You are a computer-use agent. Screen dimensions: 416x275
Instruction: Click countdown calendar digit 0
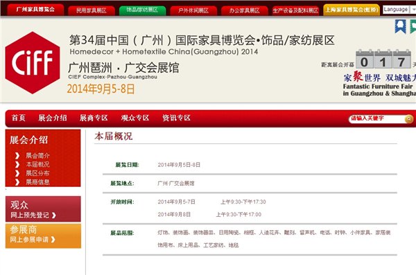click(365, 60)
